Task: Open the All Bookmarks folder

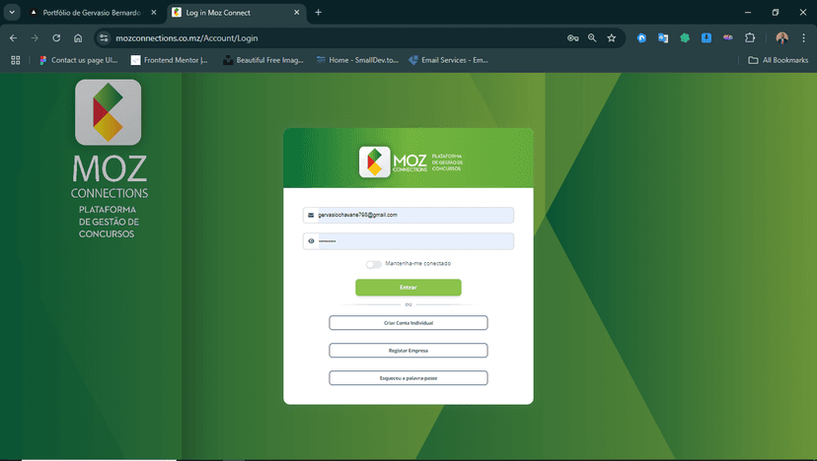Action: click(778, 60)
